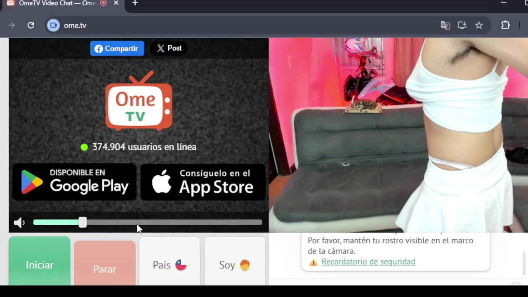Open the extensions puzzle icon

point(505,25)
